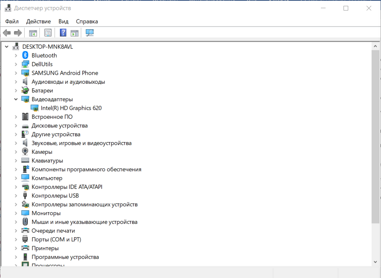Scan for hardware changes toolbar icon

pos(89,33)
